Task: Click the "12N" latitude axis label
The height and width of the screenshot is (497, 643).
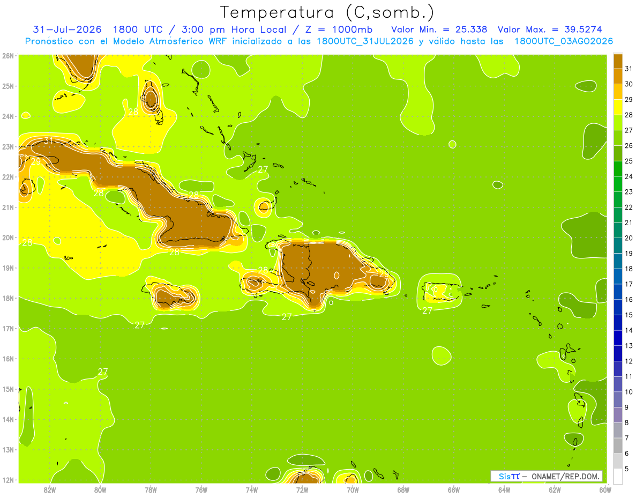Action: (x=8, y=480)
